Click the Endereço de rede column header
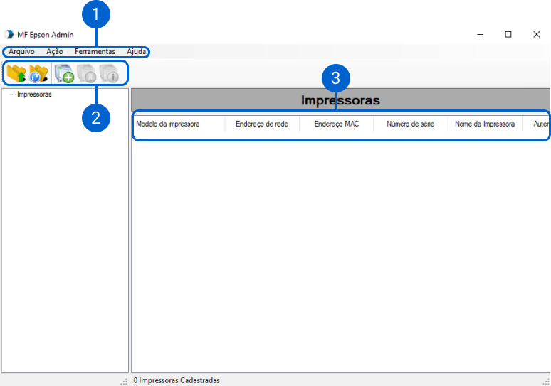Viewport: 551px width, 386px height. (261, 124)
